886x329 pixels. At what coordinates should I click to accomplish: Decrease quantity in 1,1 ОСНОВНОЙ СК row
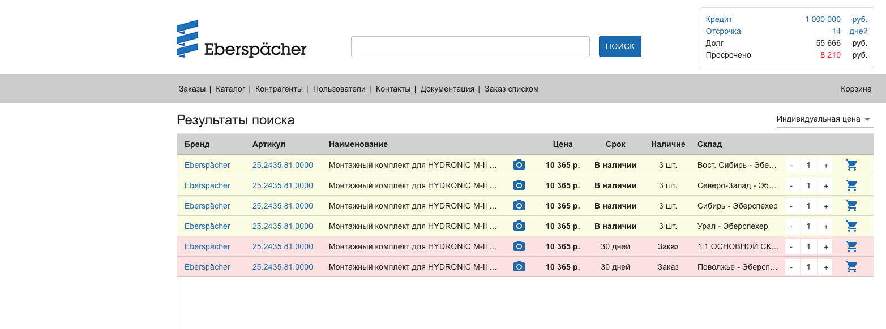[791, 247]
